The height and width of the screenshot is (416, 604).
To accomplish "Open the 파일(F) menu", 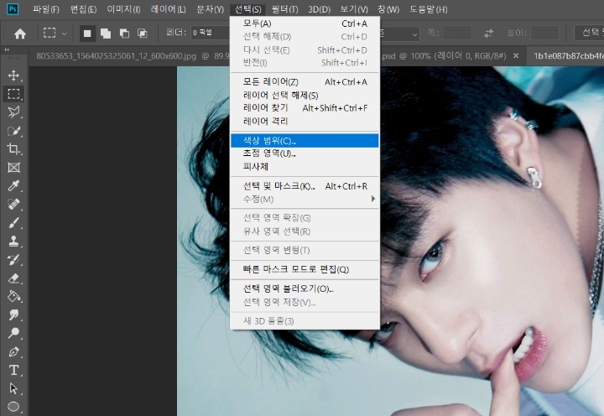I will (46, 9).
